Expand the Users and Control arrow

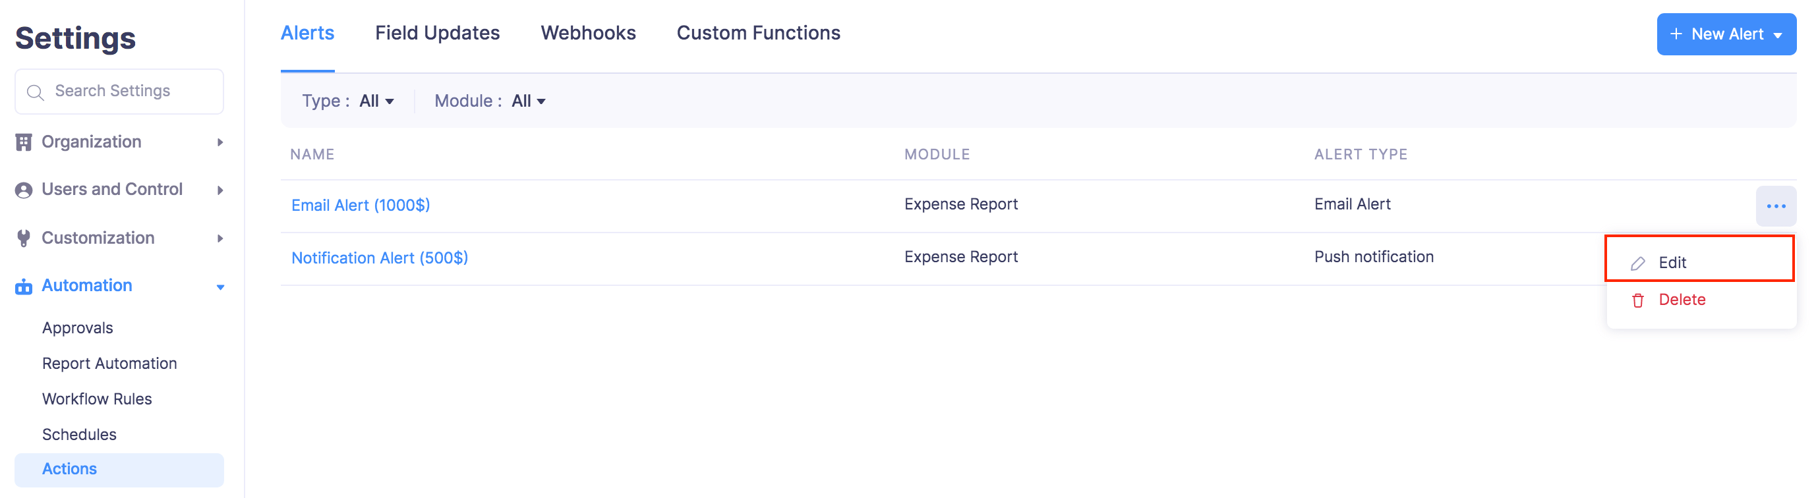click(x=220, y=190)
